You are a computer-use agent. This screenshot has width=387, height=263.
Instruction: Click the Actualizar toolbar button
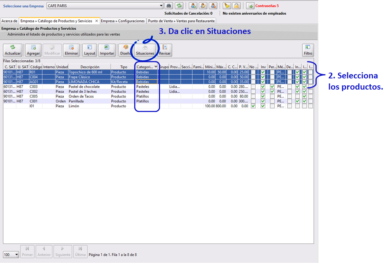pos(13,50)
